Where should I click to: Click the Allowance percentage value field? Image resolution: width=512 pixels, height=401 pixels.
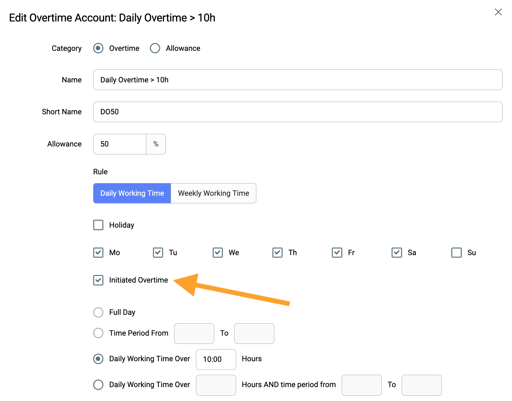pyautogui.click(x=120, y=144)
